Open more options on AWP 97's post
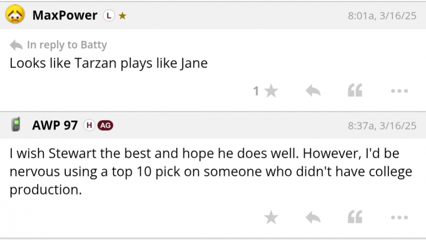Screen dimensions: 426x240 399,217
